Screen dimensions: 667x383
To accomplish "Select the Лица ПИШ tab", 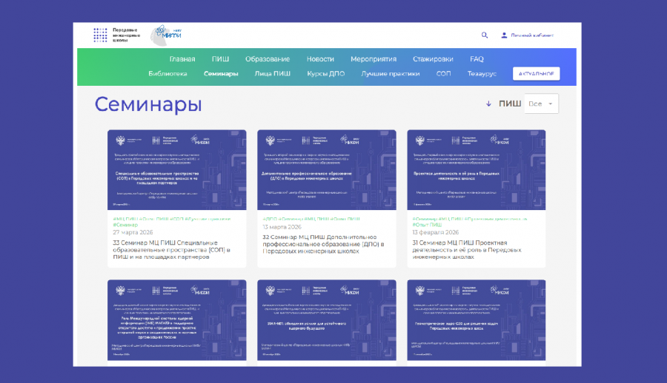I will [273, 74].
